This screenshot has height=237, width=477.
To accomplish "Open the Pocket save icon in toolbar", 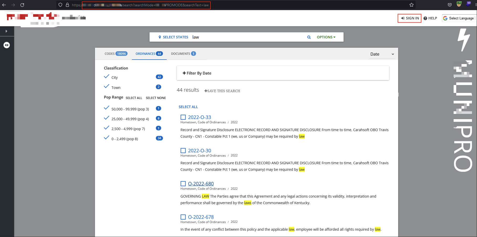I will [x=450, y=5].
